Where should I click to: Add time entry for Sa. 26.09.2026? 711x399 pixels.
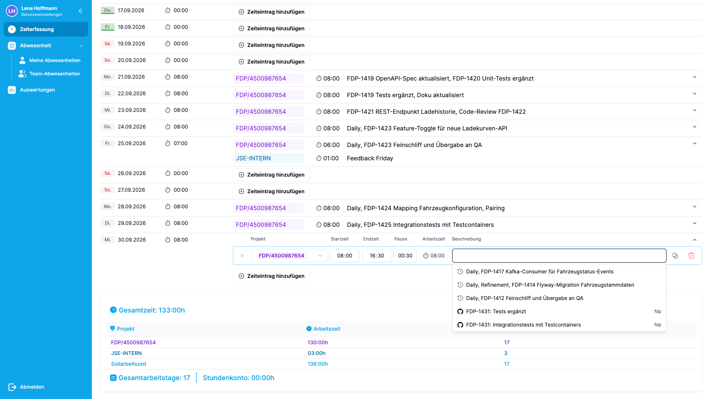(x=271, y=175)
